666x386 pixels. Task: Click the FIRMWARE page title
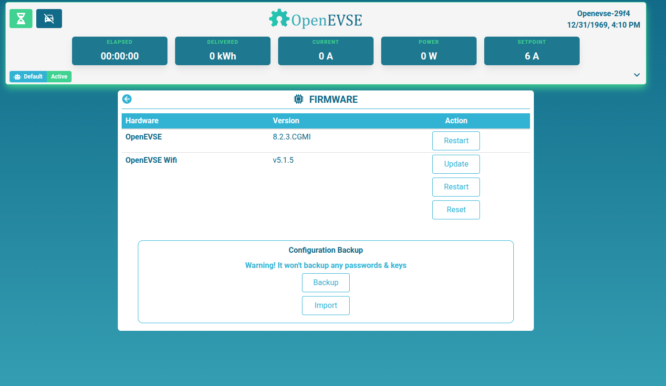point(333,99)
